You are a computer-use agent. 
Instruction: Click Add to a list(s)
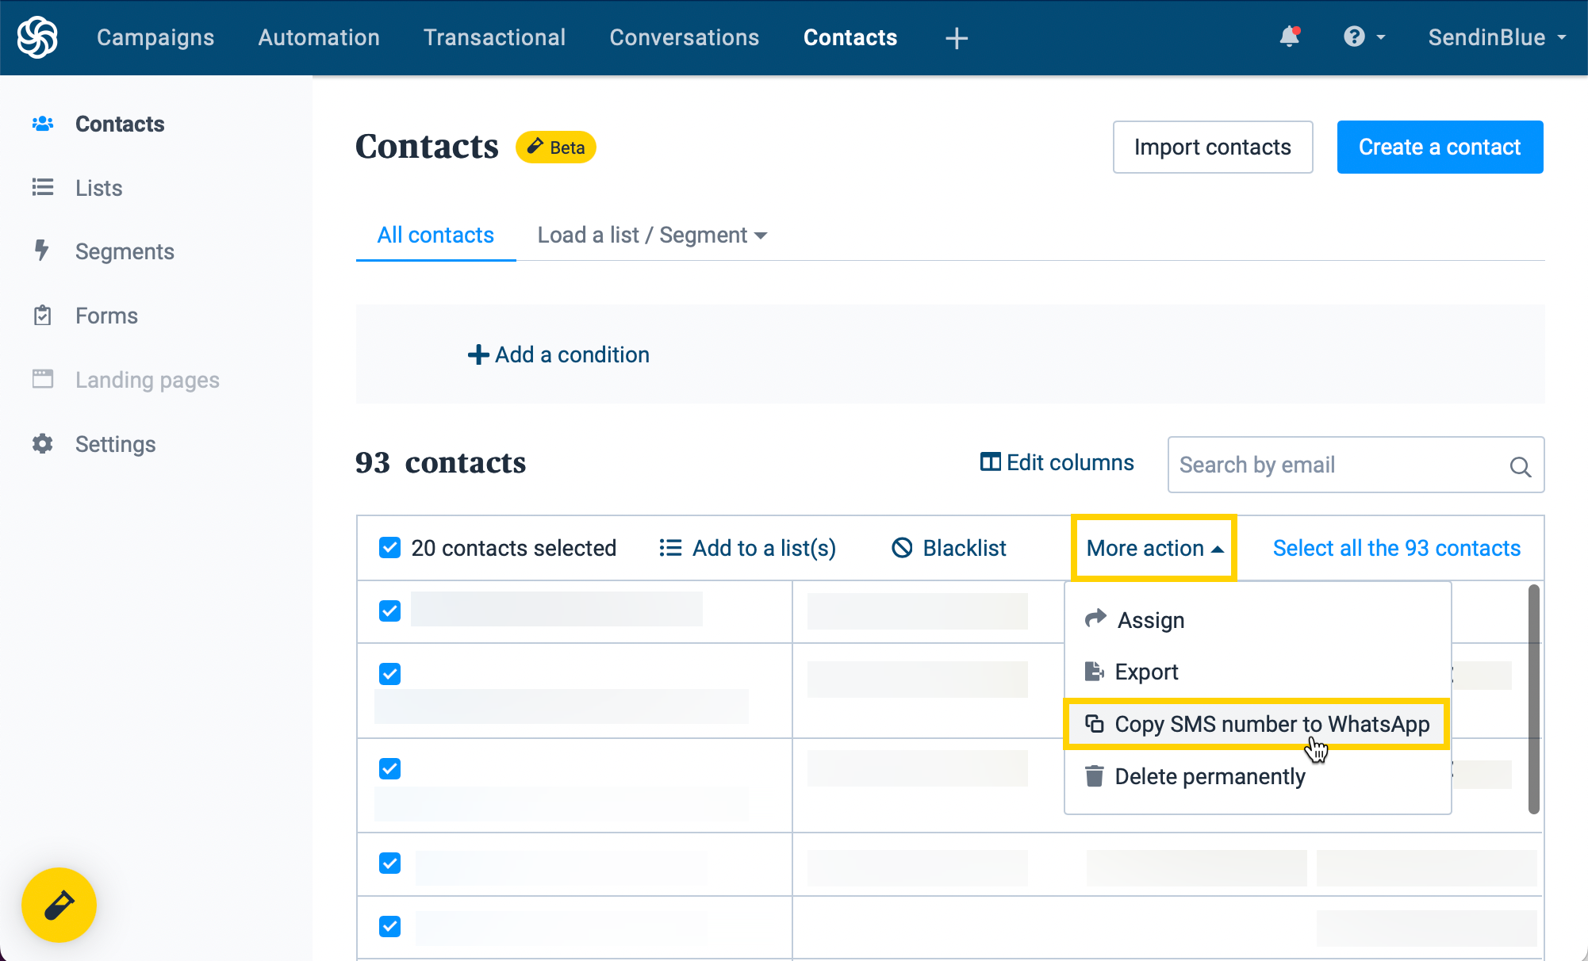[747, 548]
